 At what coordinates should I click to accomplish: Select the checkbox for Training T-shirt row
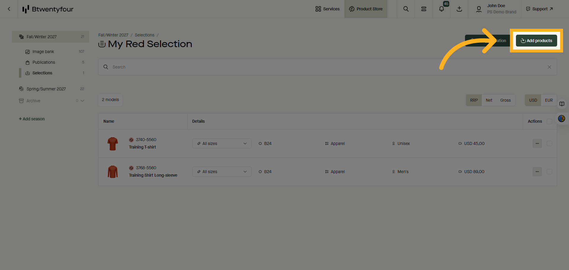pos(549,143)
